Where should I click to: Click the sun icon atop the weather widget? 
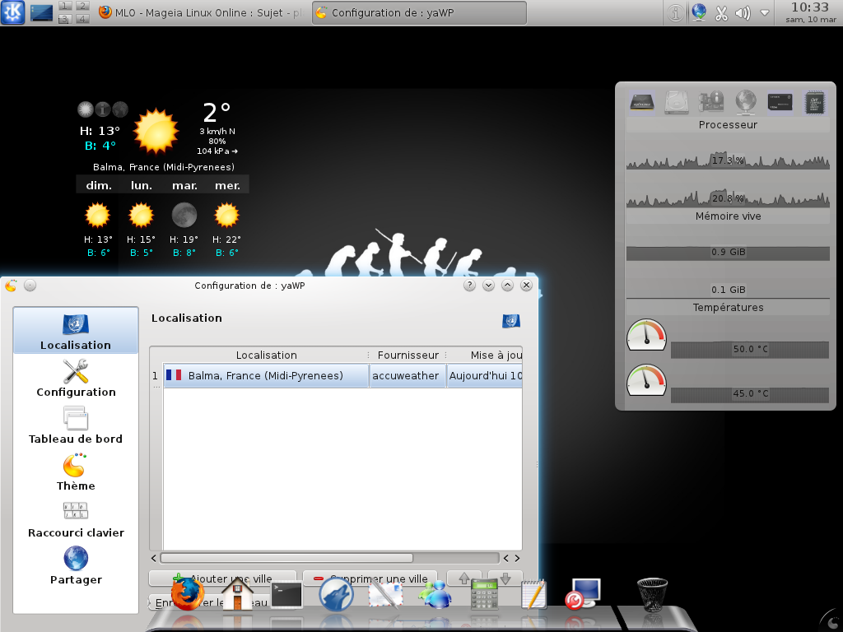pos(85,109)
